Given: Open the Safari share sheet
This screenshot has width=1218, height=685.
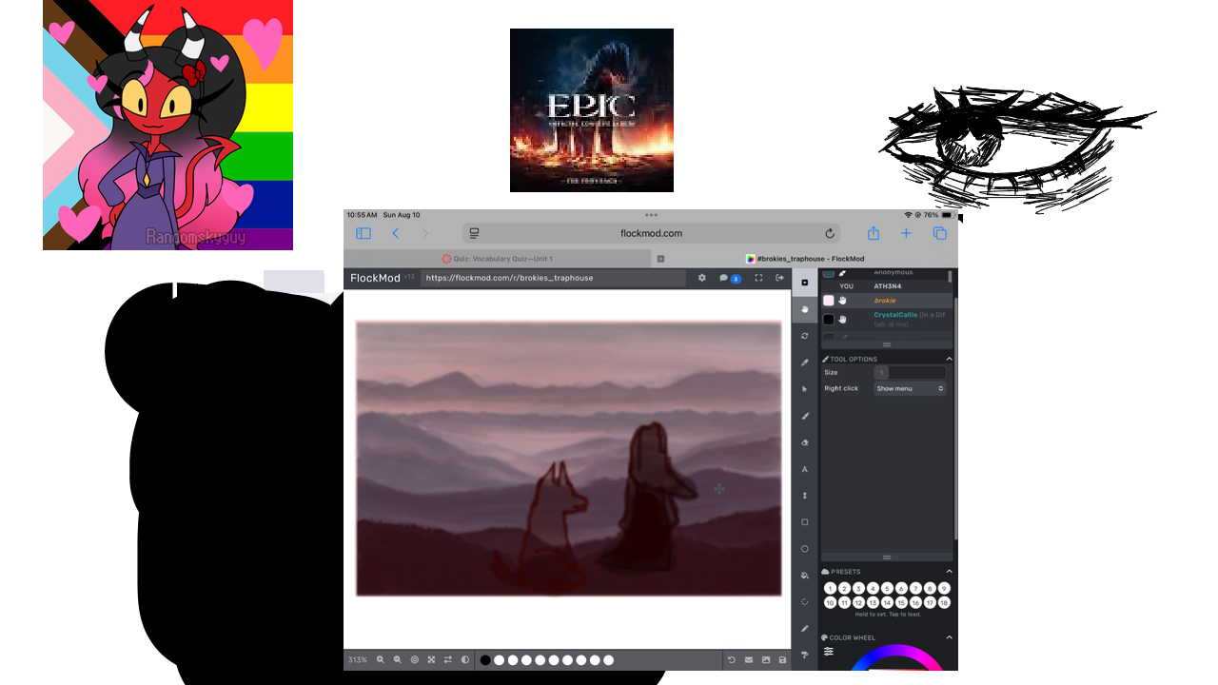Looking at the screenshot, I should (873, 233).
